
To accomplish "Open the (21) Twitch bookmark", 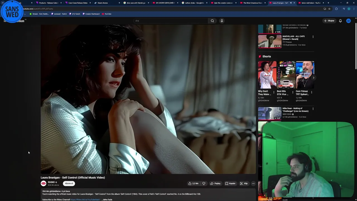I will (x=74, y=14).
